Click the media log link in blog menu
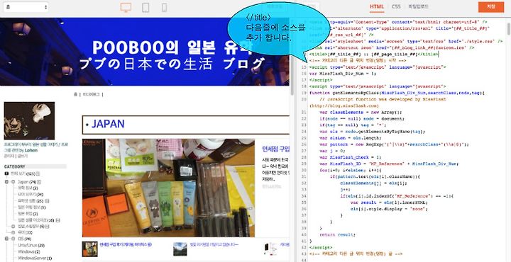511x262 pixels. tap(92, 95)
